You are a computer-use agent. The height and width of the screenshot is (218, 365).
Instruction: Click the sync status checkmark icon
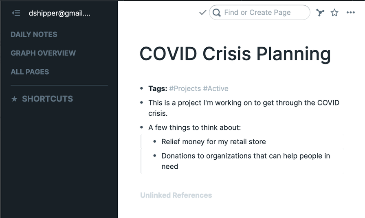click(202, 13)
